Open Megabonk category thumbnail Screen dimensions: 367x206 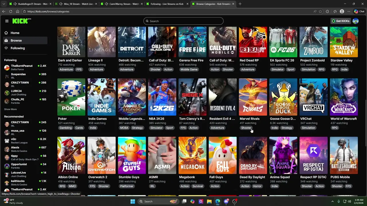[192, 155]
